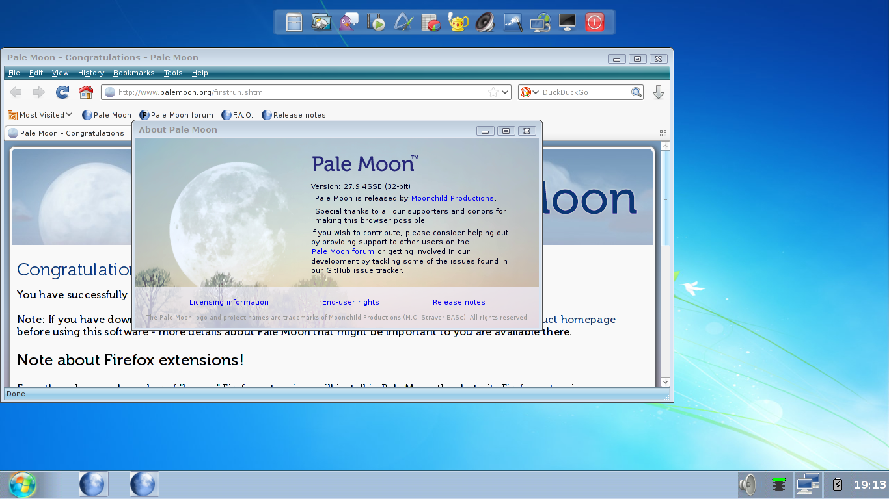Click the Note about Firefox extensions! heading
Viewport: 889px width, 499px height.
130,359
